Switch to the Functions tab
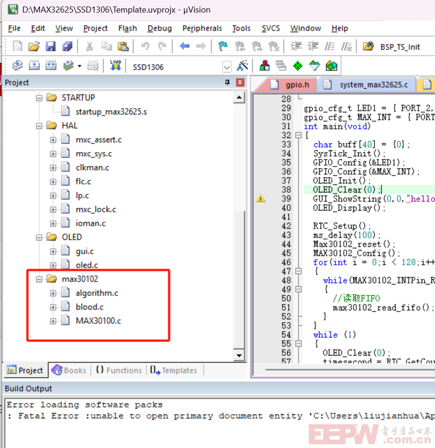Screen dimensions: 435x448 point(119,370)
